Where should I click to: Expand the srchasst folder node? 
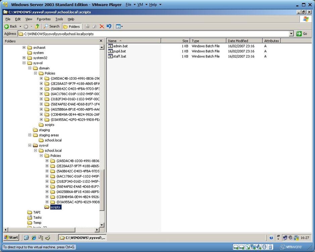point(24,47)
